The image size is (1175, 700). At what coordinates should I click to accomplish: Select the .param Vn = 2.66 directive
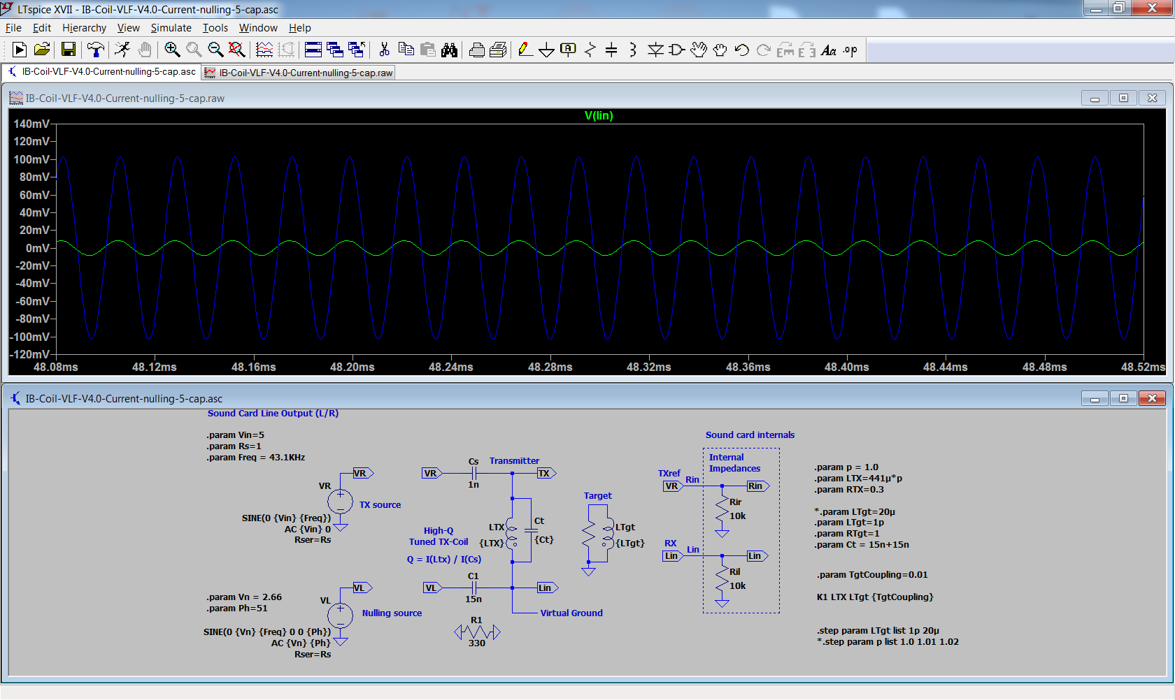point(245,597)
